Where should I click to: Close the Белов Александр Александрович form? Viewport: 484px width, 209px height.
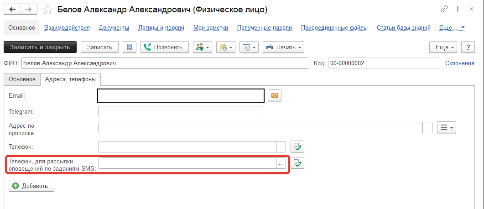(471, 9)
